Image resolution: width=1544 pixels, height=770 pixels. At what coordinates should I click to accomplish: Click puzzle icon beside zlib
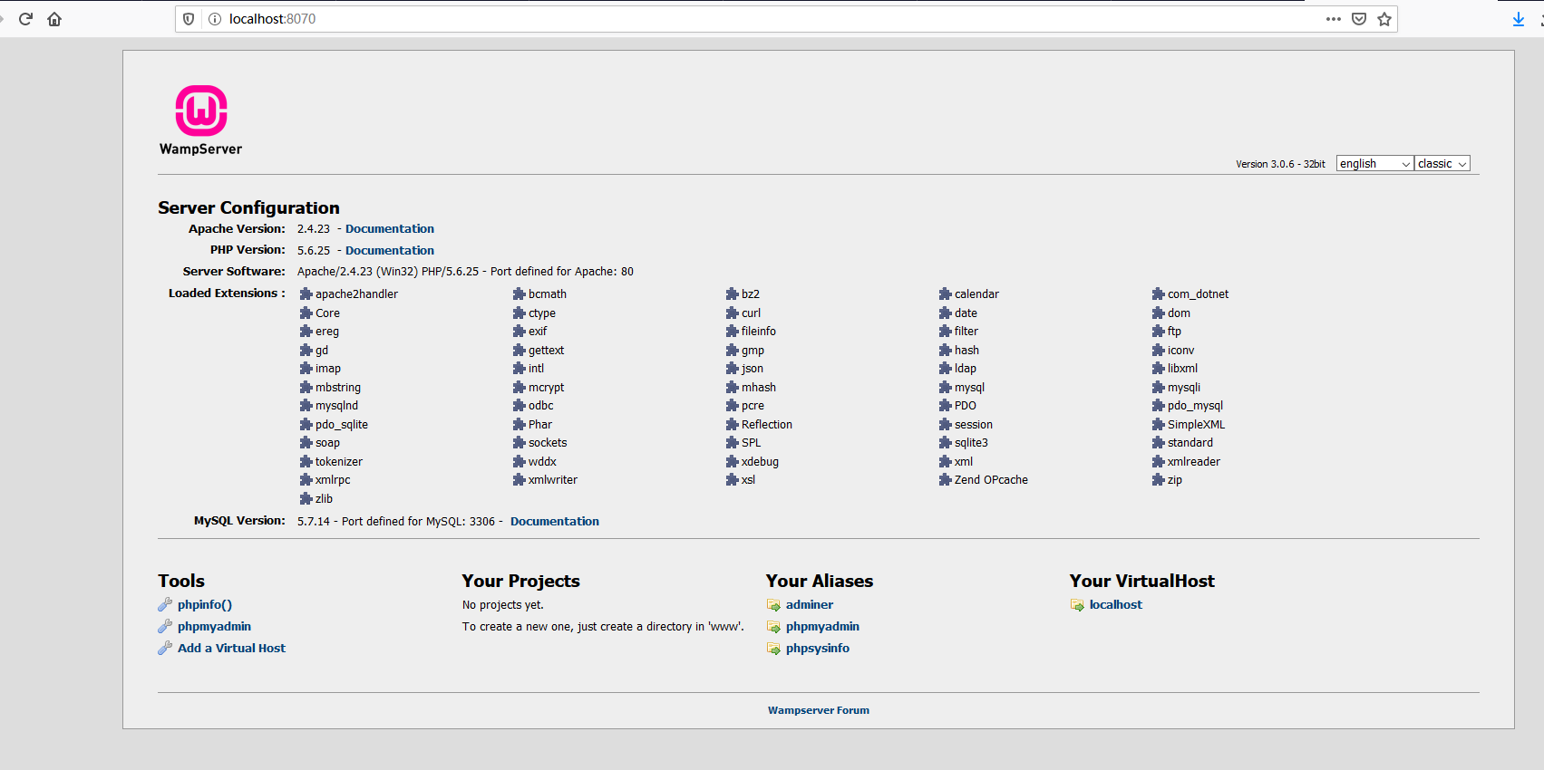point(306,499)
